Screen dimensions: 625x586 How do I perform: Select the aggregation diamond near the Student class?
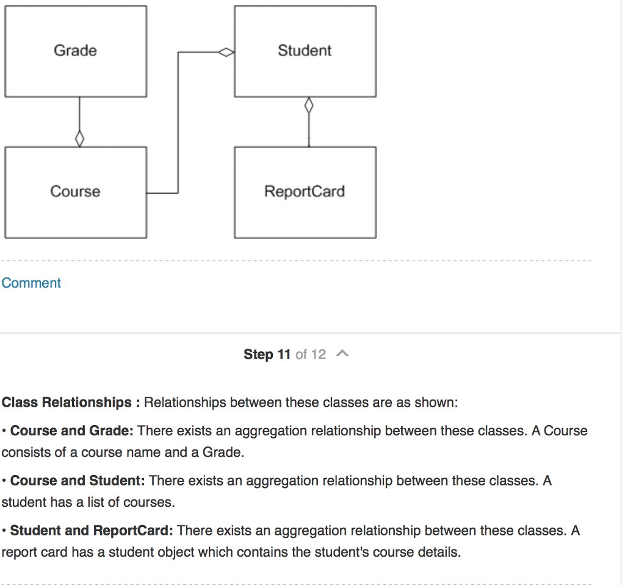(226, 52)
